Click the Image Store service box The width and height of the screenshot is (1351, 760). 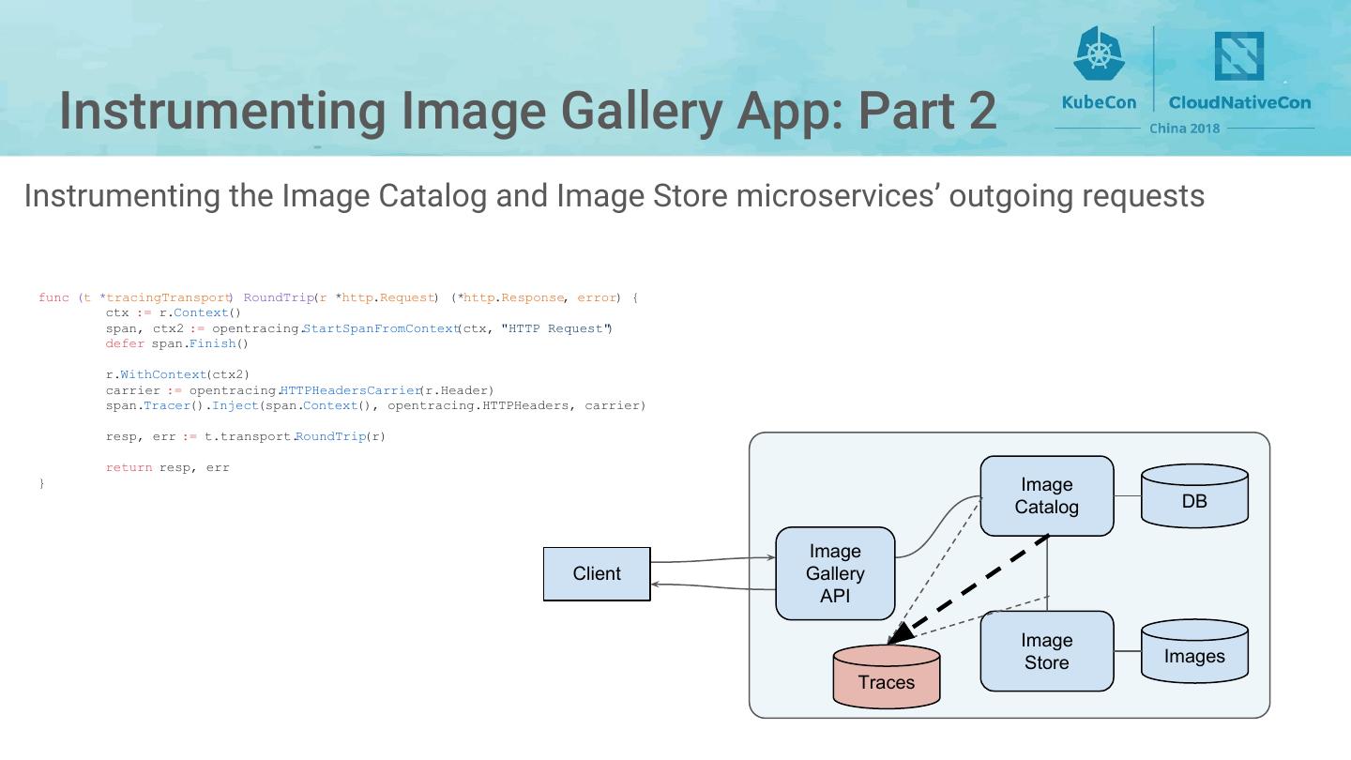1046,651
